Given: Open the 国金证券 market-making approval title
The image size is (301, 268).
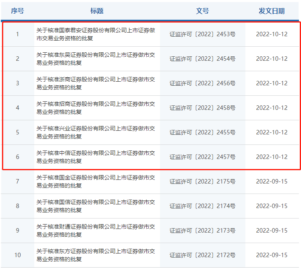Looking at the screenshot, I should click(x=95, y=181).
